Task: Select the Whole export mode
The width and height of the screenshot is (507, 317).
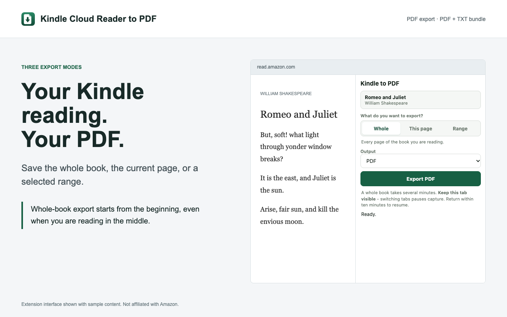Action: coord(381,128)
